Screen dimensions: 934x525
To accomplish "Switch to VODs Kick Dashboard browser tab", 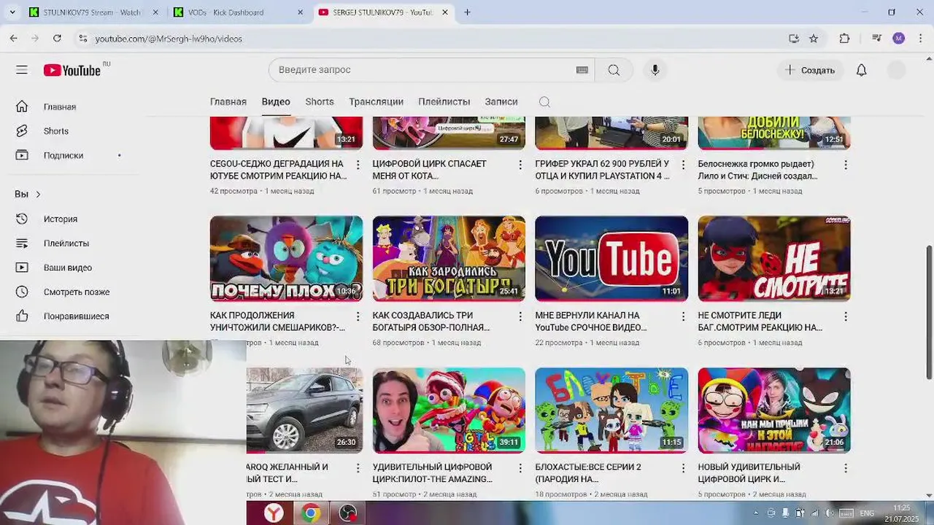I will point(238,12).
